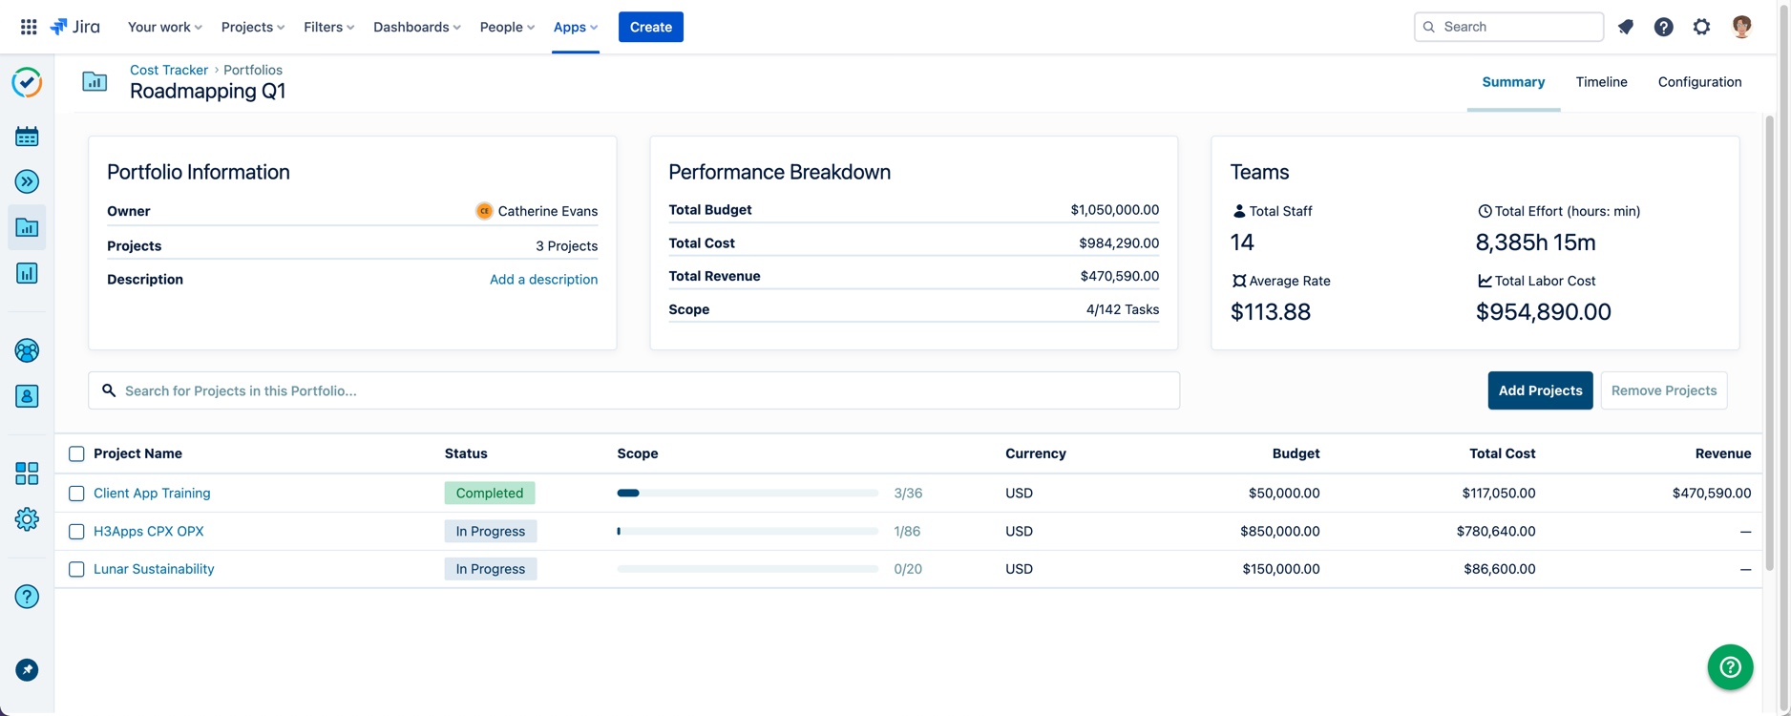Click the Create button
The image size is (1791, 716).
[x=650, y=27]
